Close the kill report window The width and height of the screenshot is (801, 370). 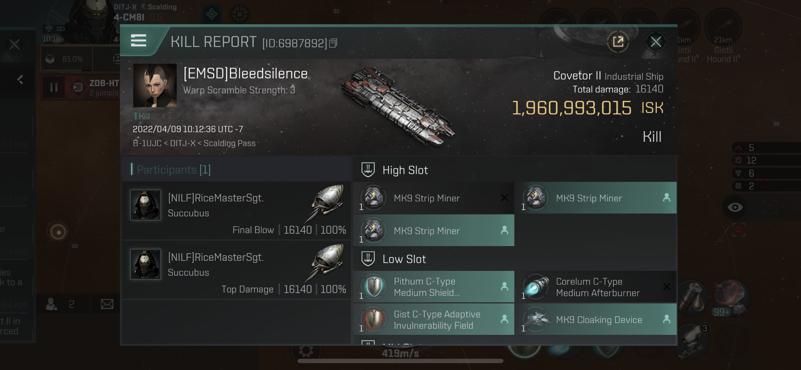(655, 41)
